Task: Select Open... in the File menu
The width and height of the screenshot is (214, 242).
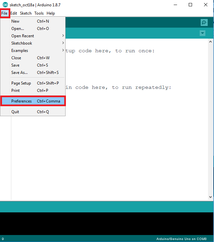Action: [x=33, y=29]
